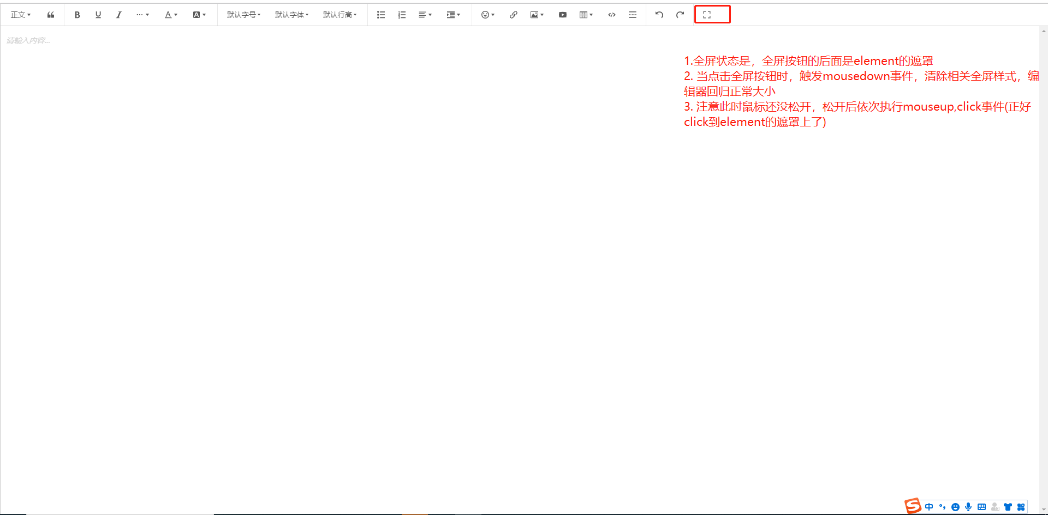Apply a block quote
The width and height of the screenshot is (1048, 515).
click(x=51, y=15)
